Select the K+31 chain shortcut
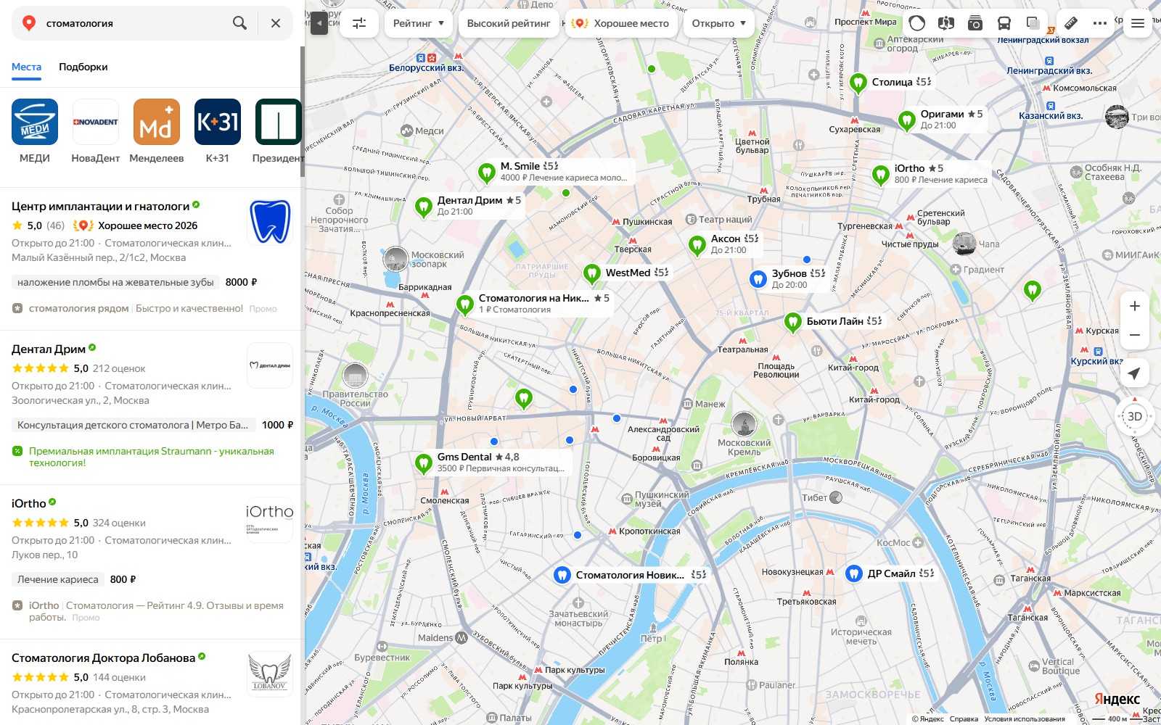Image resolution: width=1161 pixels, height=725 pixels. [x=218, y=131]
